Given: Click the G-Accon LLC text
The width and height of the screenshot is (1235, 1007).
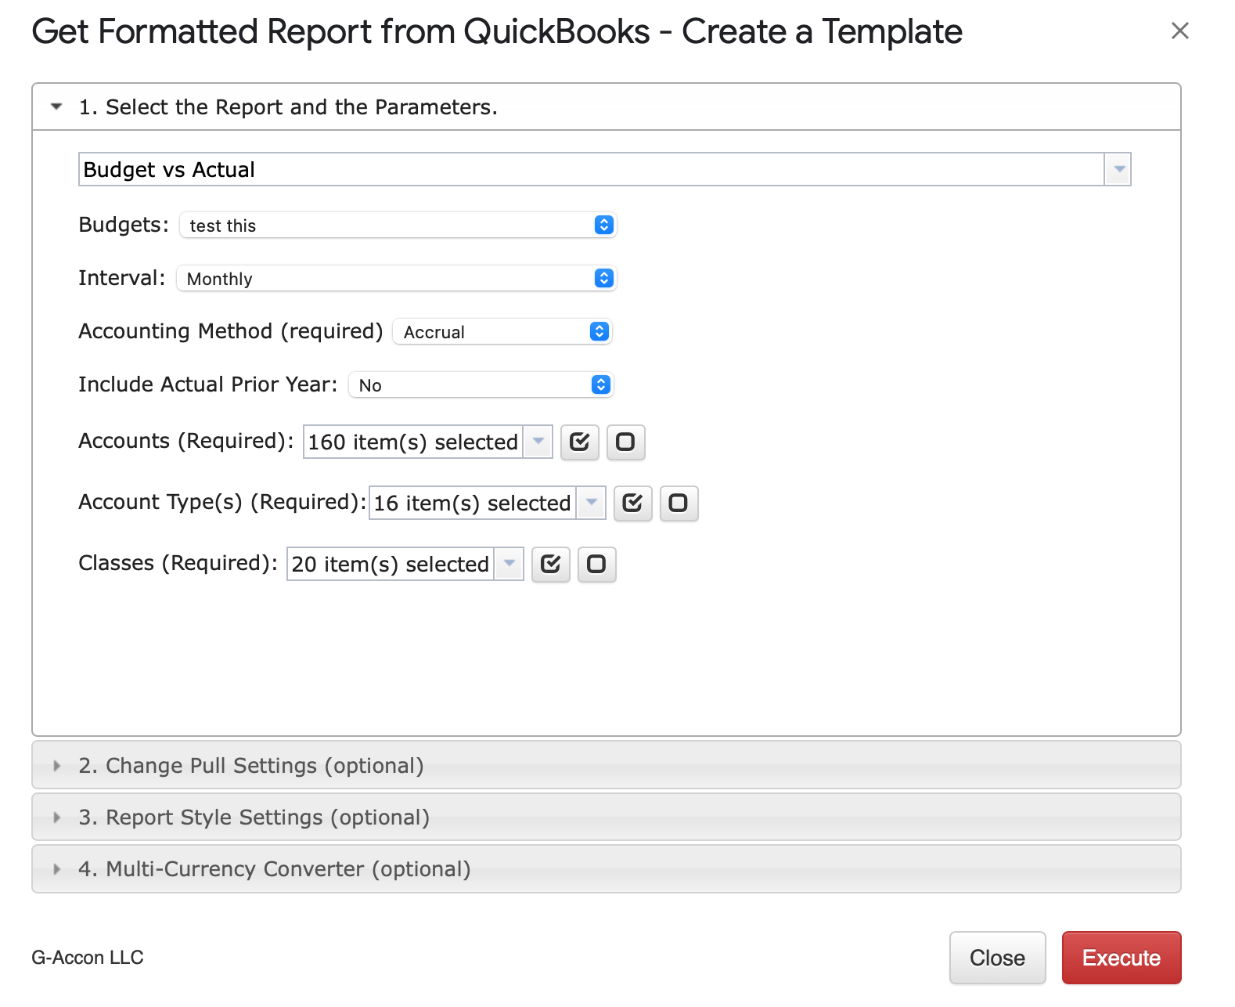Looking at the screenshot, I should pyautogui.click(x=88, y=958).
